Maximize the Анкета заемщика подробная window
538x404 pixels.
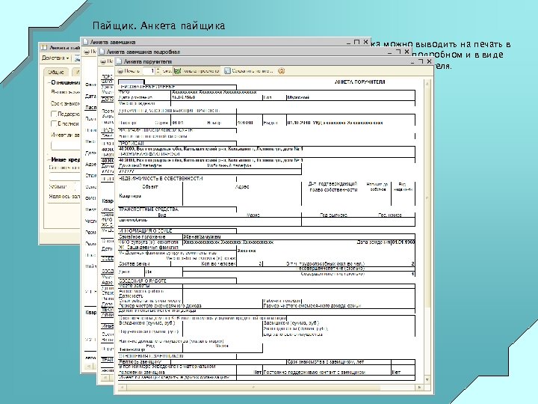point(398,52)
